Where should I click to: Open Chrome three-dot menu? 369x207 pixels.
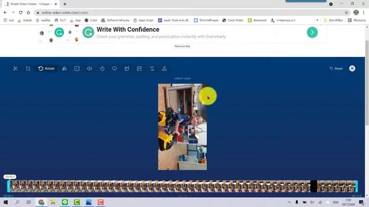tap(364, 13)
